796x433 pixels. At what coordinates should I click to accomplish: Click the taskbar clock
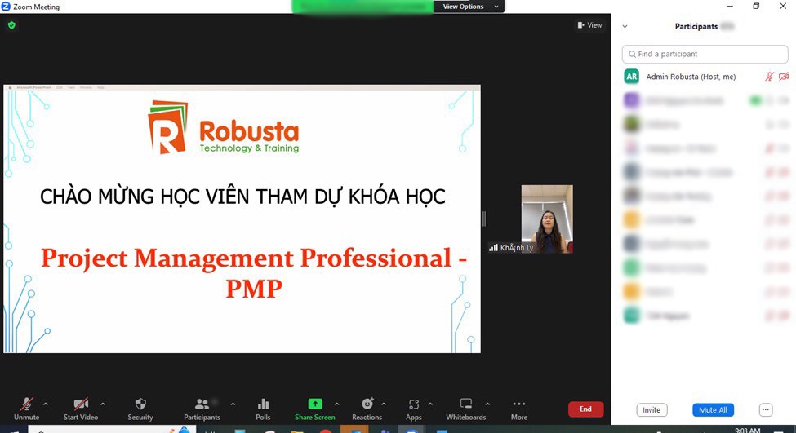coord(747,430)
